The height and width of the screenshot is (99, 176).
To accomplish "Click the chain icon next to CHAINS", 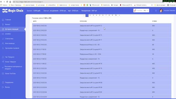I will click(x=3, y=34).
